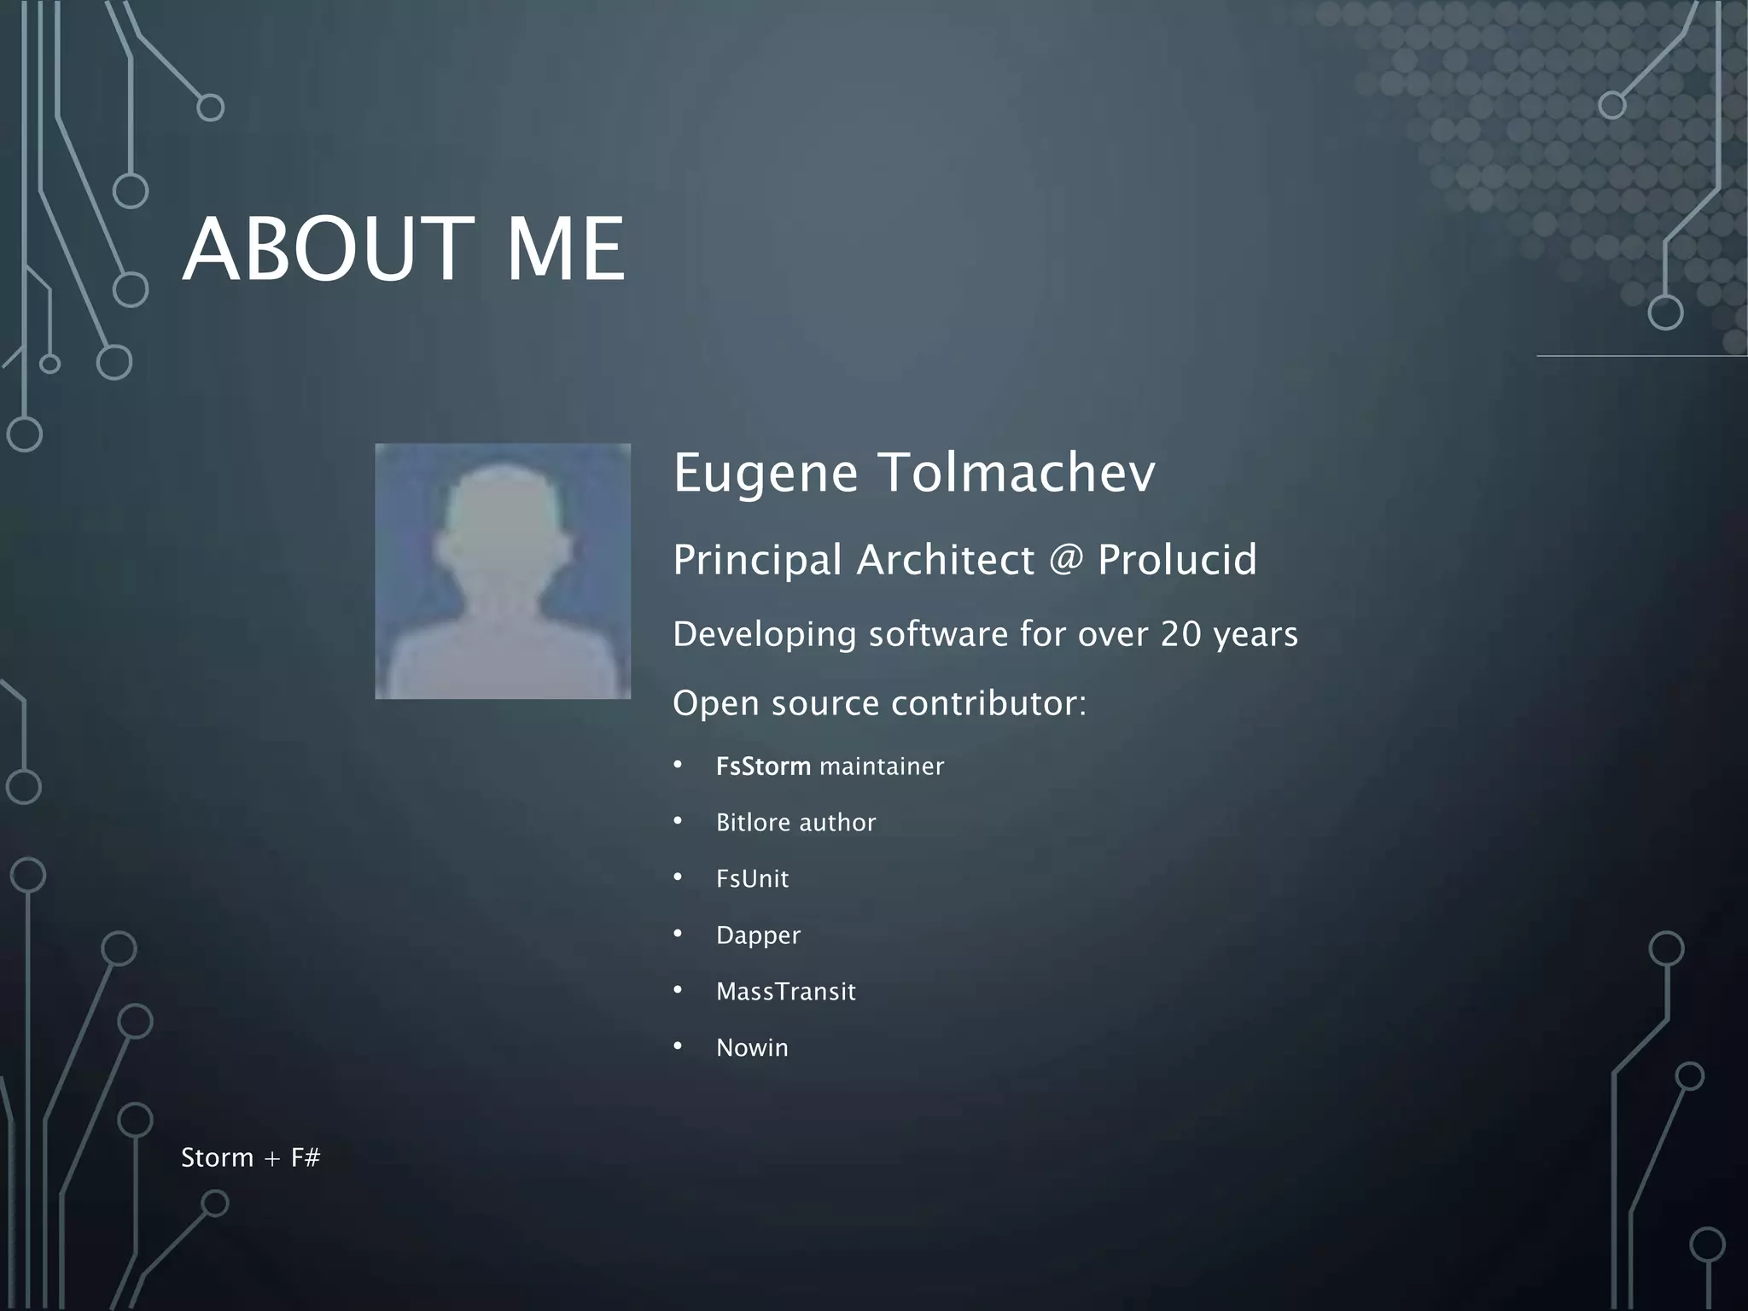The image size is (1748, 1311).
Task: Click the Dapper bullet item
Action: click(758, 935)
